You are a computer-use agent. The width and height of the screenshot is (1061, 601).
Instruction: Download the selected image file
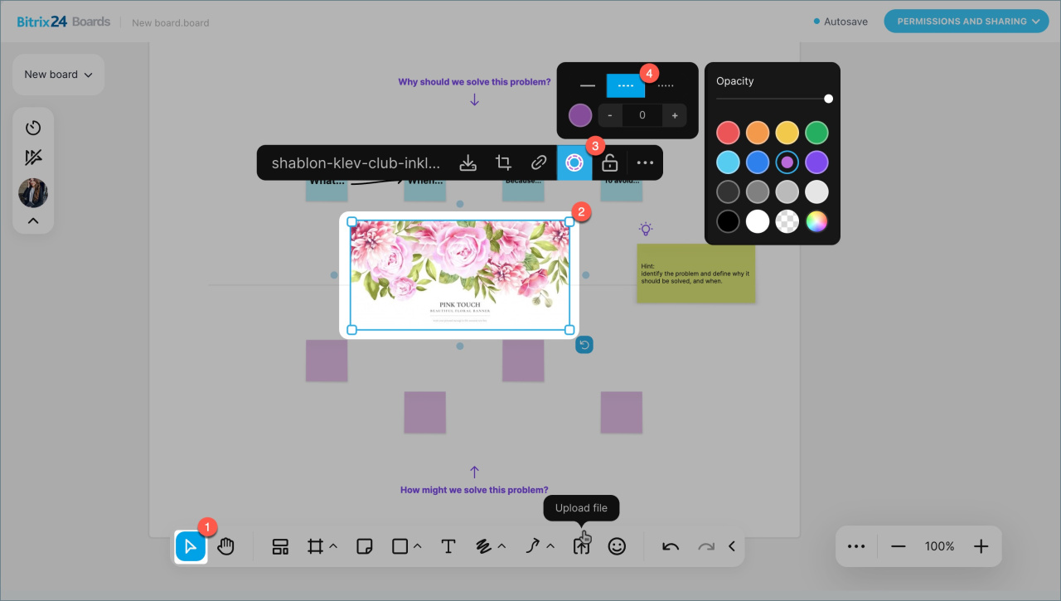(468, 162)
